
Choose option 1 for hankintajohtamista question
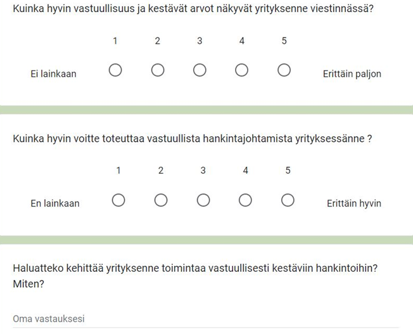(118, 200)
